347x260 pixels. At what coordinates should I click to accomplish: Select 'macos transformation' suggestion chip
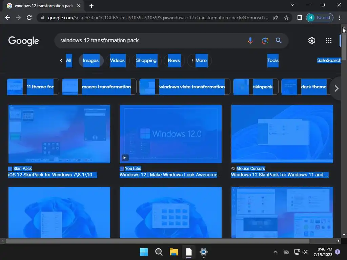pyautogui.click(x=99, y=87)
